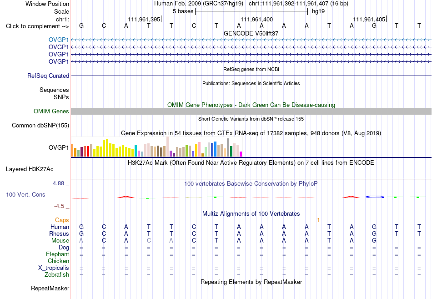Click the 'Human' alignment row label
This screenshot has height=299, width=432.
(60, 227)
